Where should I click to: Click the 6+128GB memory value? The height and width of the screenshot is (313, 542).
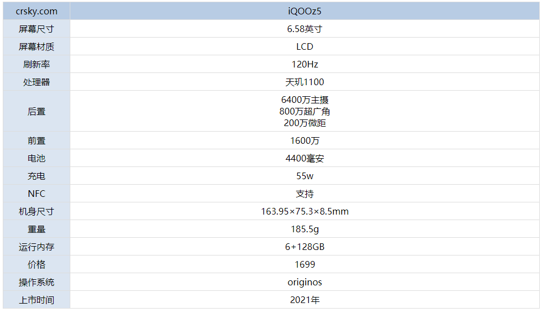(x=304, y=247)
